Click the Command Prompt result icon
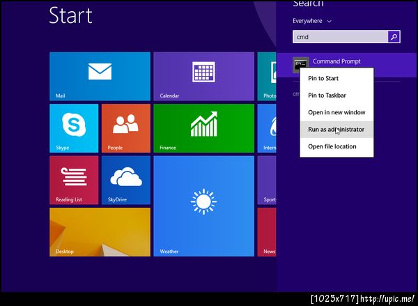The height and width of the screenshot is (306, 418). point(301,64)
